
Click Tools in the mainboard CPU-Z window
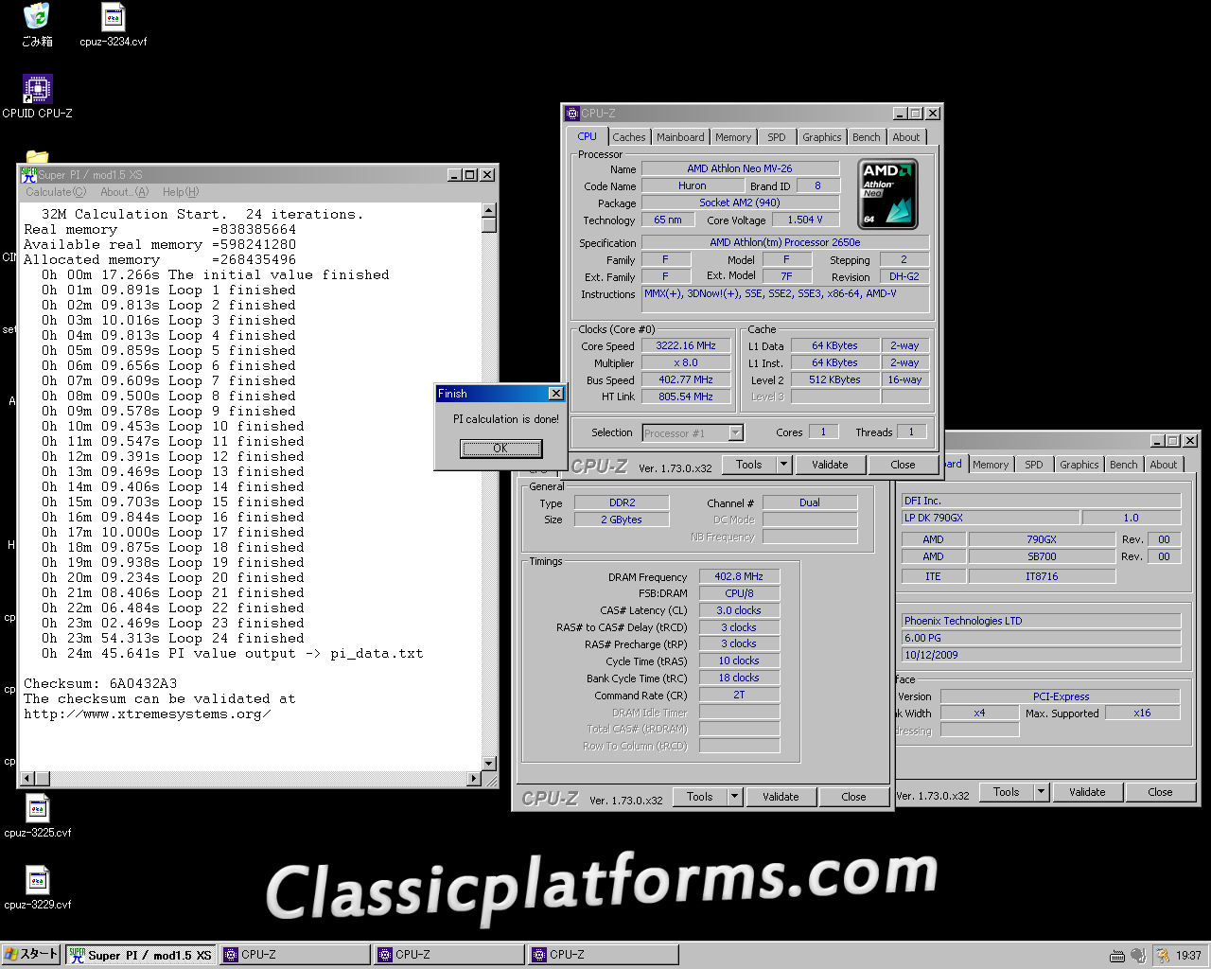1007,792
